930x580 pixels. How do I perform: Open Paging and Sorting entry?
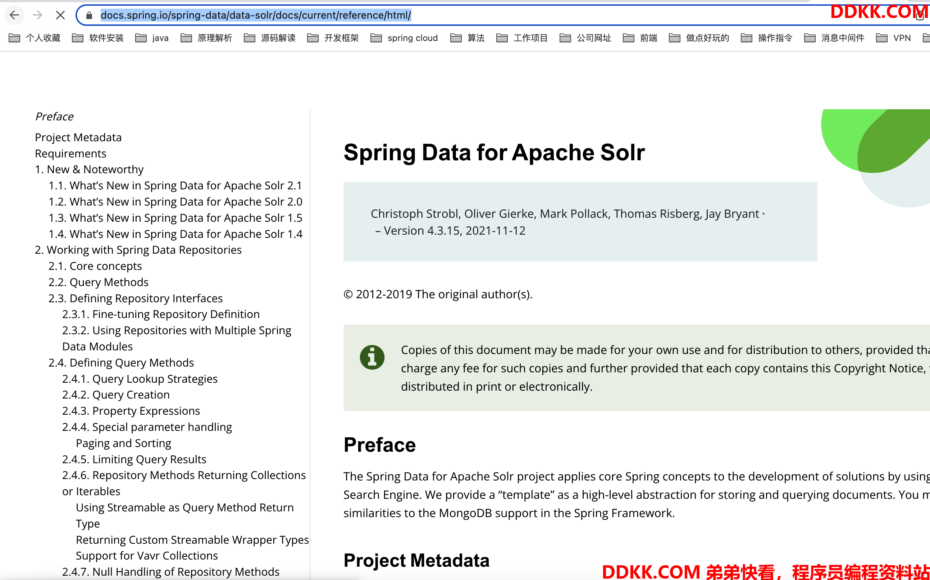124,443
